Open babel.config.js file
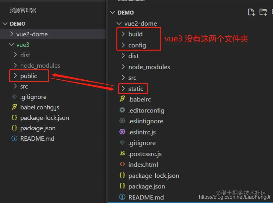Screen dimensions: 273x203 pyautogui.click(x=40, y=107)
